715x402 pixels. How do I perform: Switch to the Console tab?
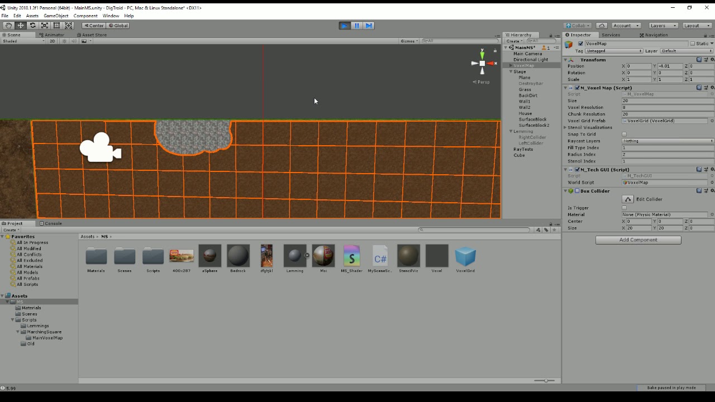coord(53,223)
